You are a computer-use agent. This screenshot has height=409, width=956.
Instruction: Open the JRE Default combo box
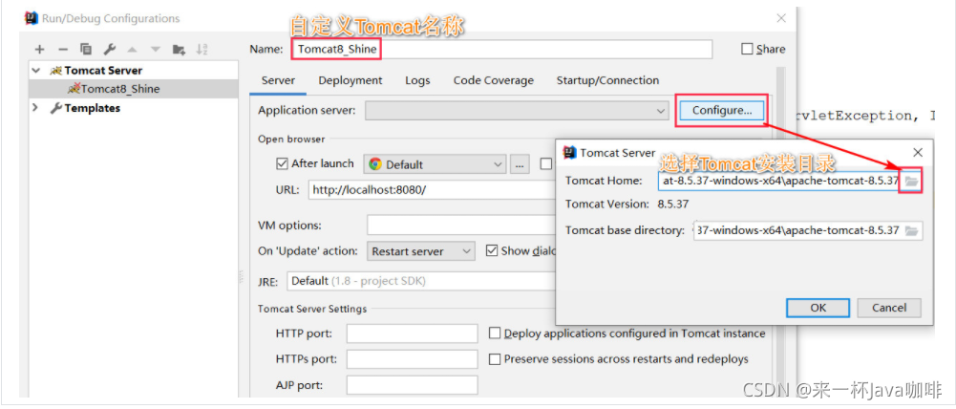pyautogui.click(x=420, y=281)
